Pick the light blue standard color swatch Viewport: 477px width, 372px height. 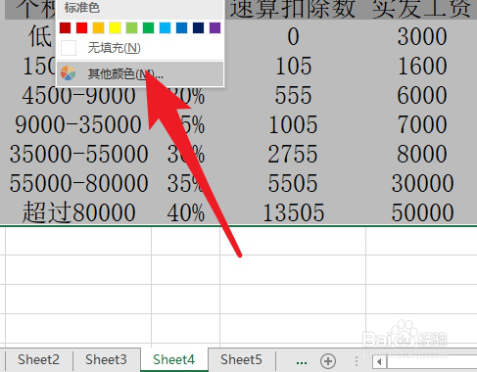point(165,28)
